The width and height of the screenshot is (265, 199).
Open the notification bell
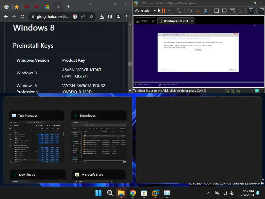(258, 193)
